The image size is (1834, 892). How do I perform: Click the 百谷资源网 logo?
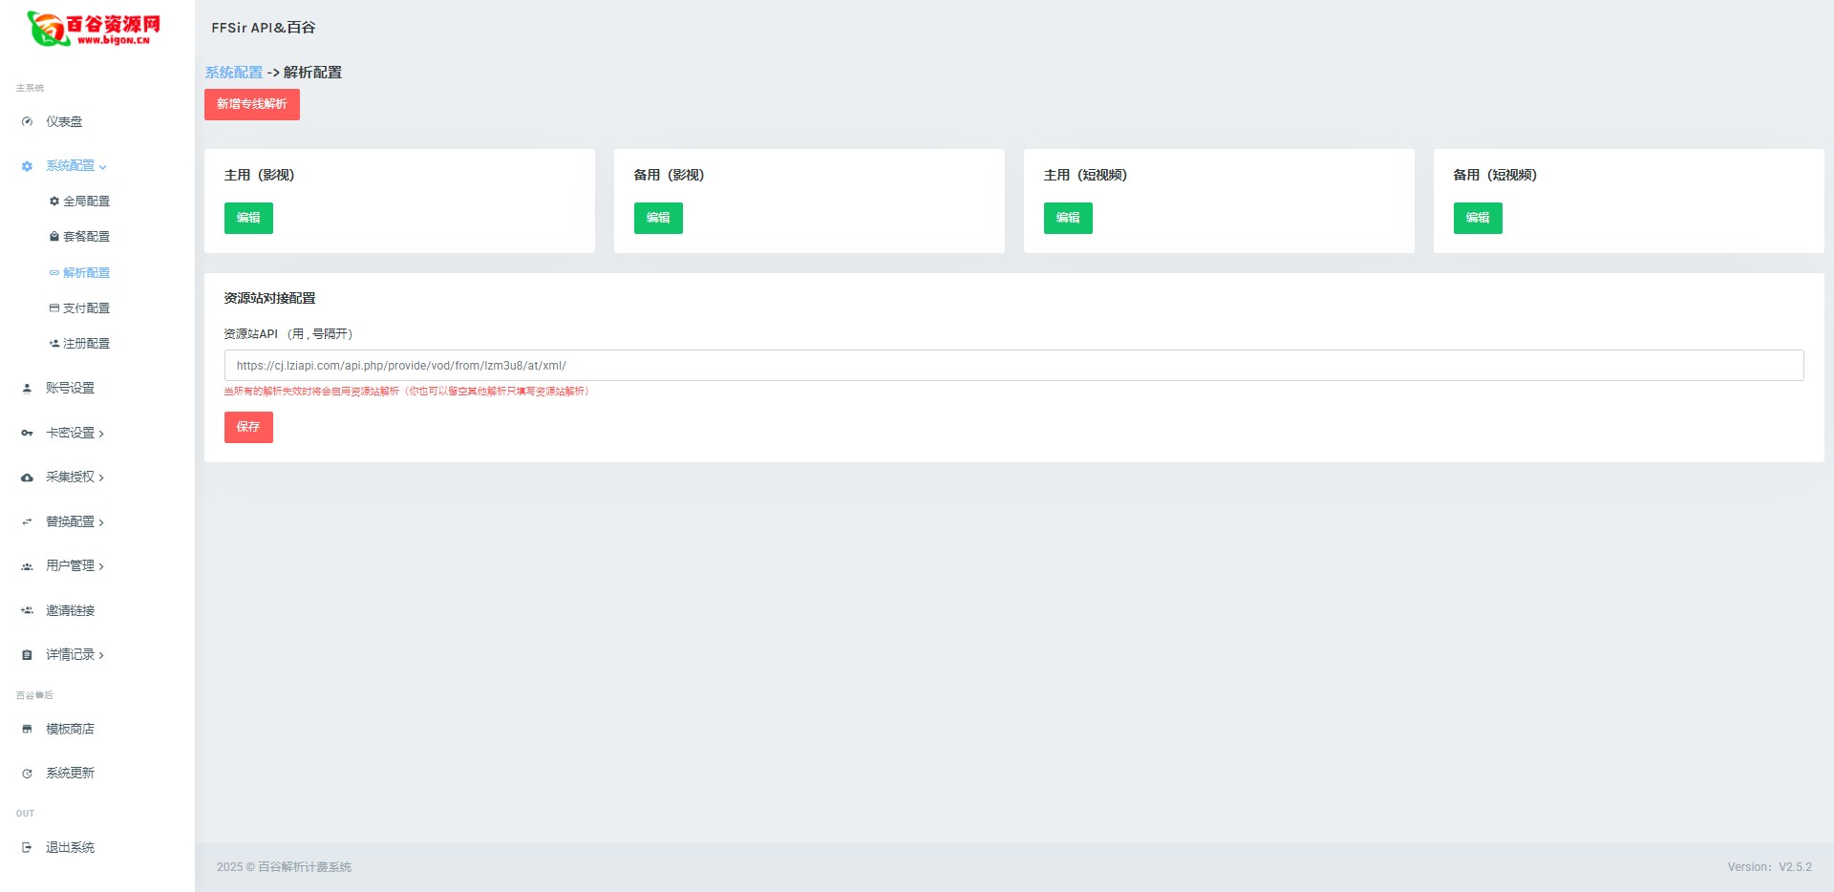tap(94, 29)
